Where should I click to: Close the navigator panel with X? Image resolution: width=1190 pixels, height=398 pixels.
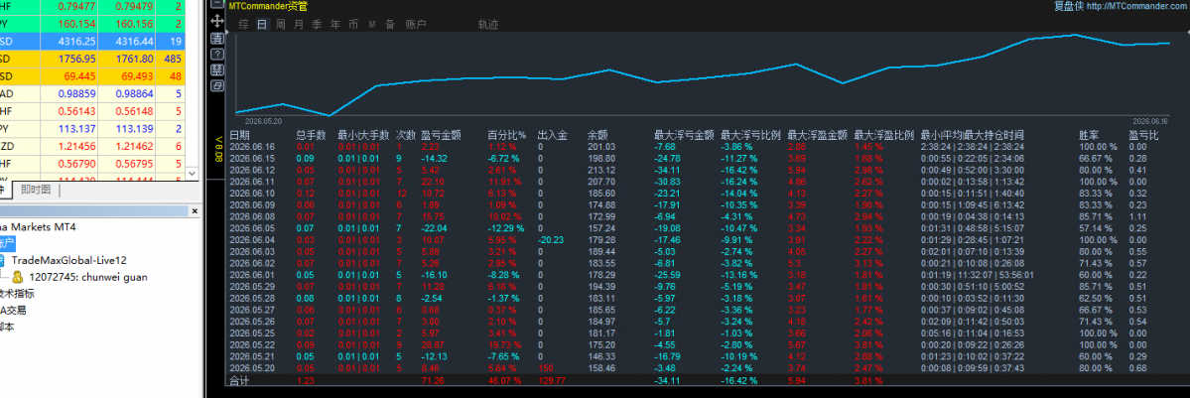tap(195, 211)
